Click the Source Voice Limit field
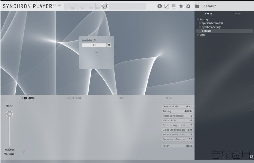Viewport: 254px width, 163px height. (177, 134)
